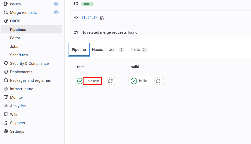Image resolution: width=251 pixels, height=144 pixels.
Task: Click the Security & Compliance shield icon
Action: pos(6,63)
